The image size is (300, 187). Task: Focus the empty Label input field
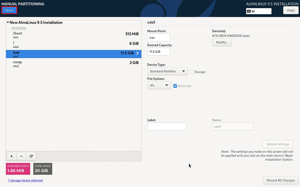tap(167, 127)
